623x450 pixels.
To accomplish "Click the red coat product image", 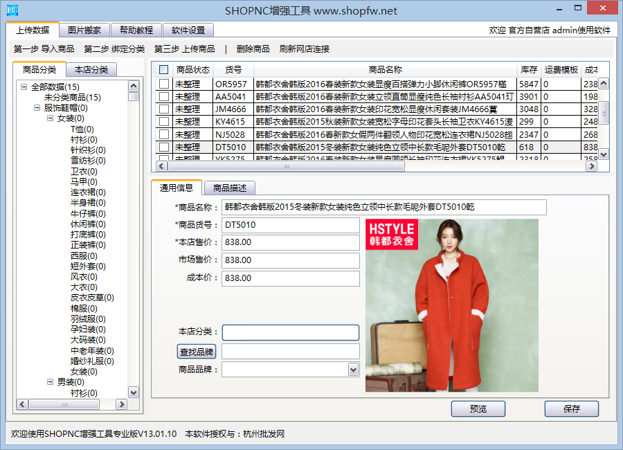I will point(452,305).
